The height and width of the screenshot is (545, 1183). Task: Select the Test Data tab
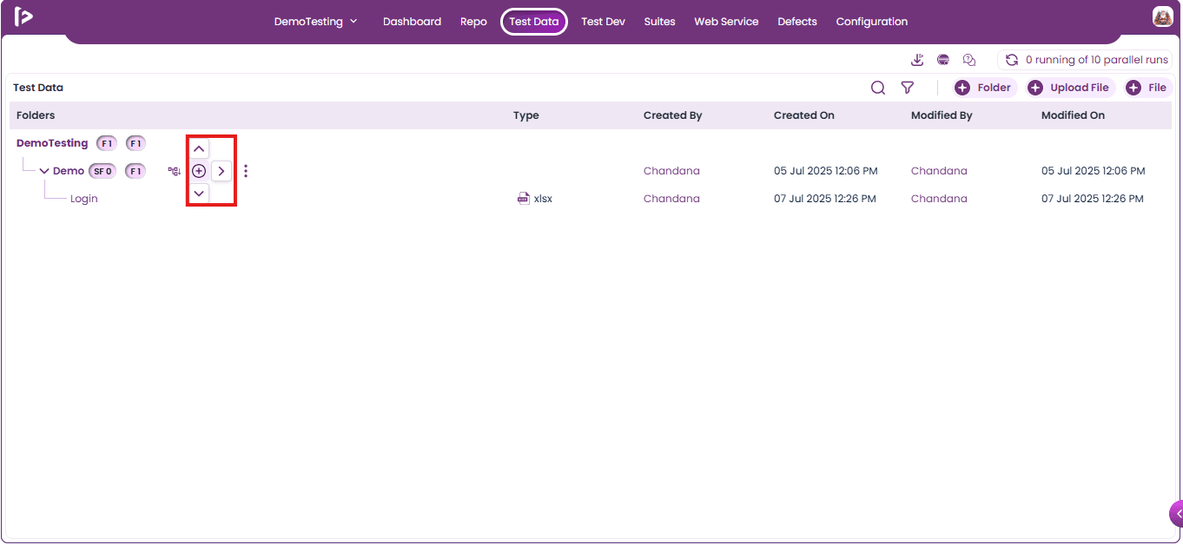pyautogui.click(x=534, y=22)
